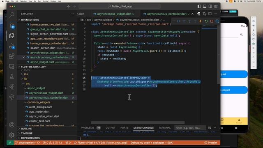Click the emulator search magnifier icon
This screenshot has height=148, width=263.
pyautogui.click(x=241, y=35)
